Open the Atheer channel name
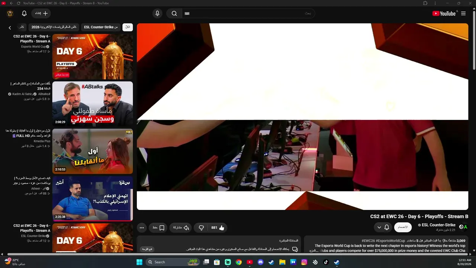 click(x=38, y=189)
